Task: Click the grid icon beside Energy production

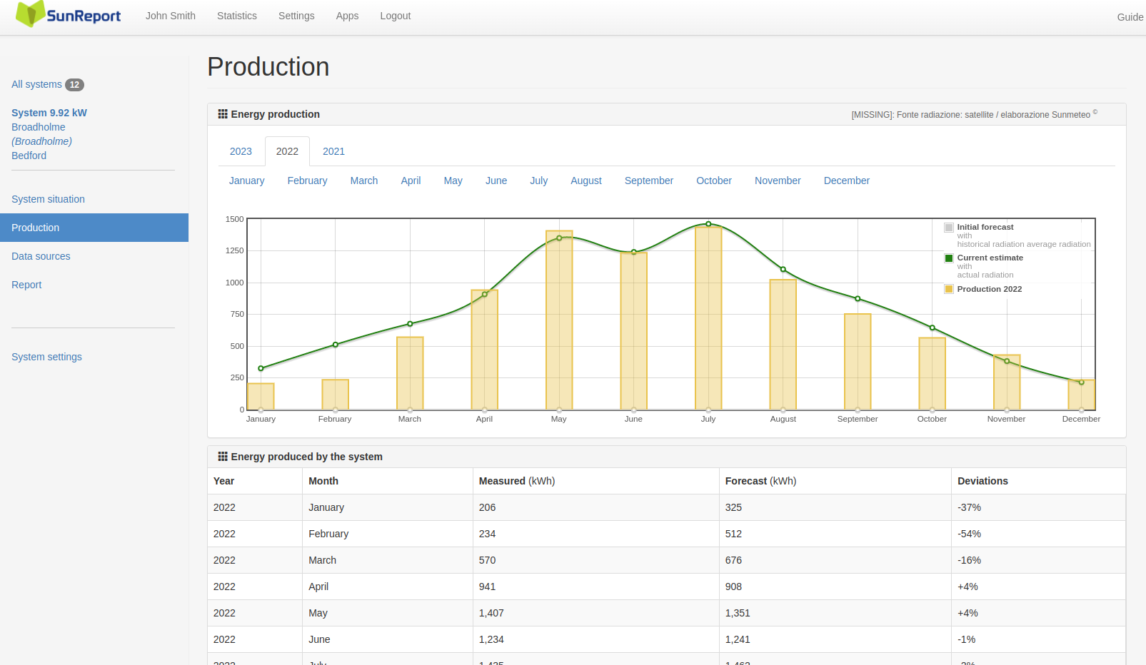Action: point(223,114)
